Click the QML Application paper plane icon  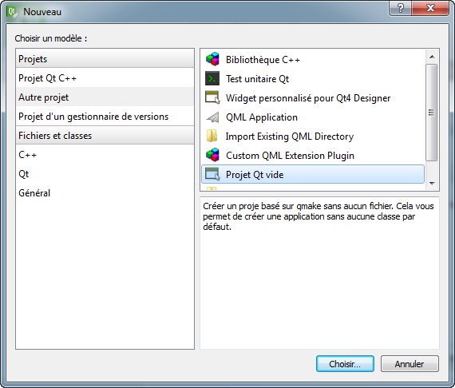pyautogui.click(x=212, y=117)
